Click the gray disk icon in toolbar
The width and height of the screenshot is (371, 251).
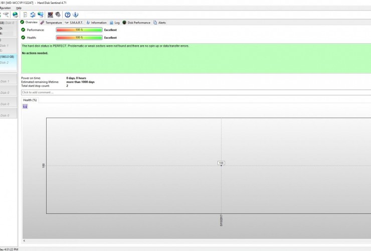click(58, 15)
